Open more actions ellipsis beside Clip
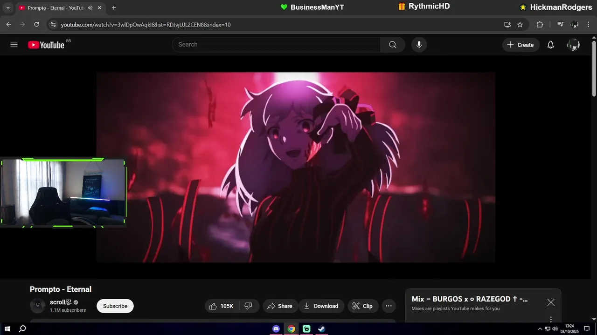This screenshot has height=335, width=597. coord(389,306)
